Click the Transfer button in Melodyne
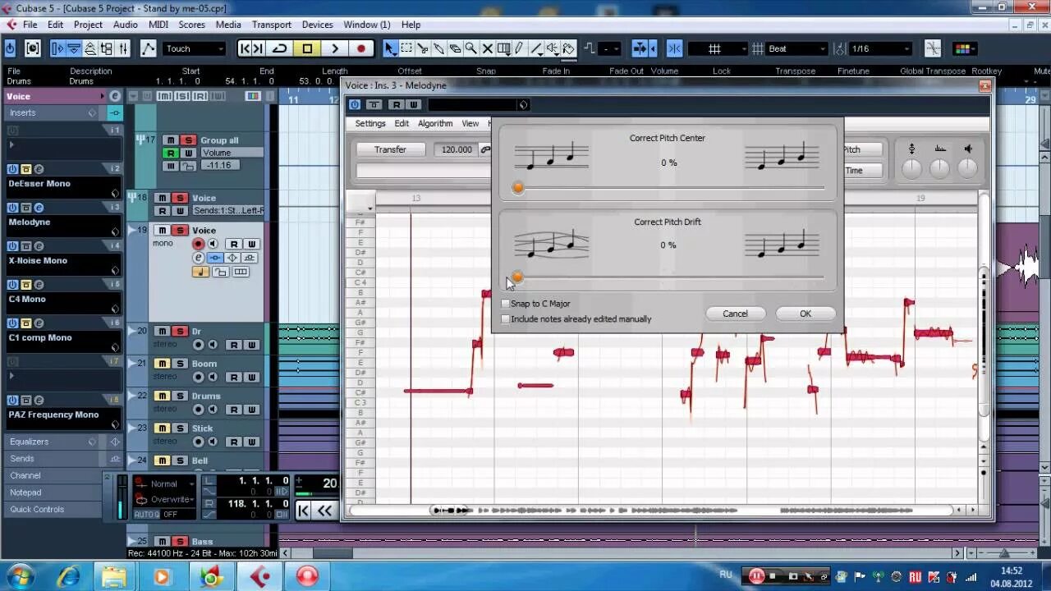 [390, 149]
